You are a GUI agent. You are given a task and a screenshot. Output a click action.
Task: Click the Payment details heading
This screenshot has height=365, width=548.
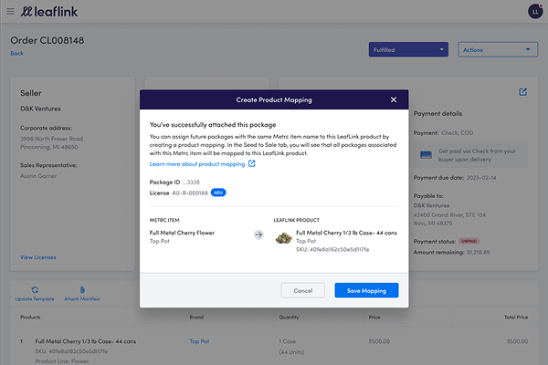pos(437,113)
